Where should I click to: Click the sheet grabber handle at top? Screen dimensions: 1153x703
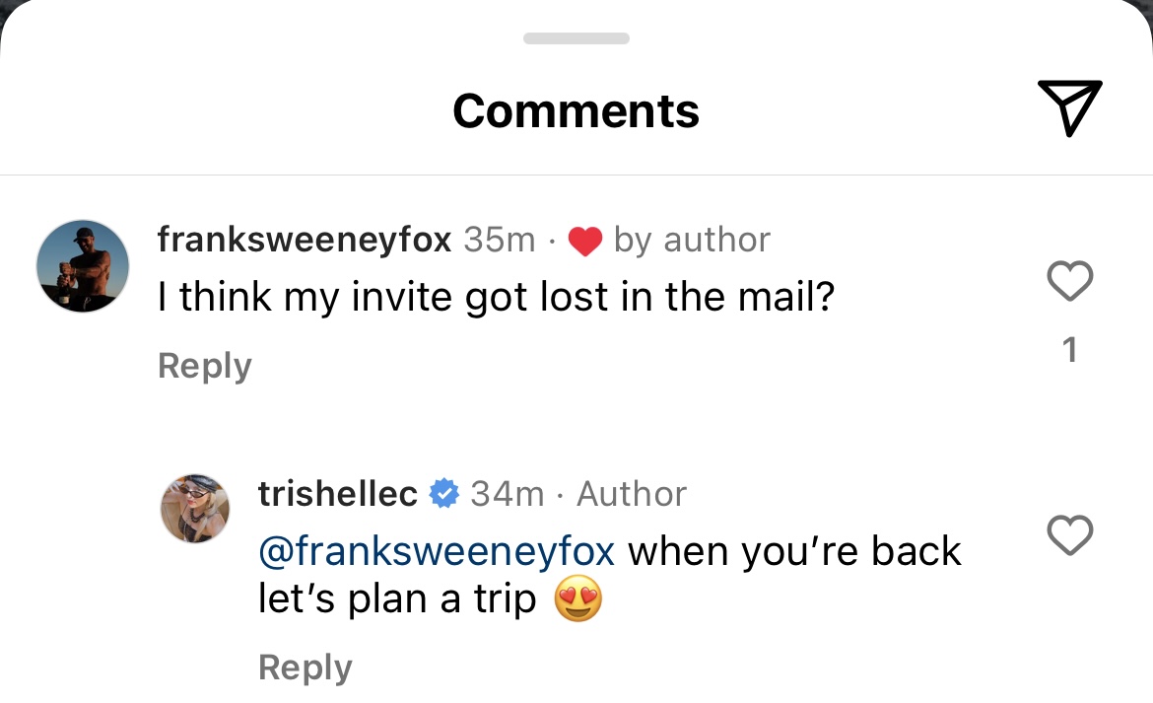tap(576, 38)
